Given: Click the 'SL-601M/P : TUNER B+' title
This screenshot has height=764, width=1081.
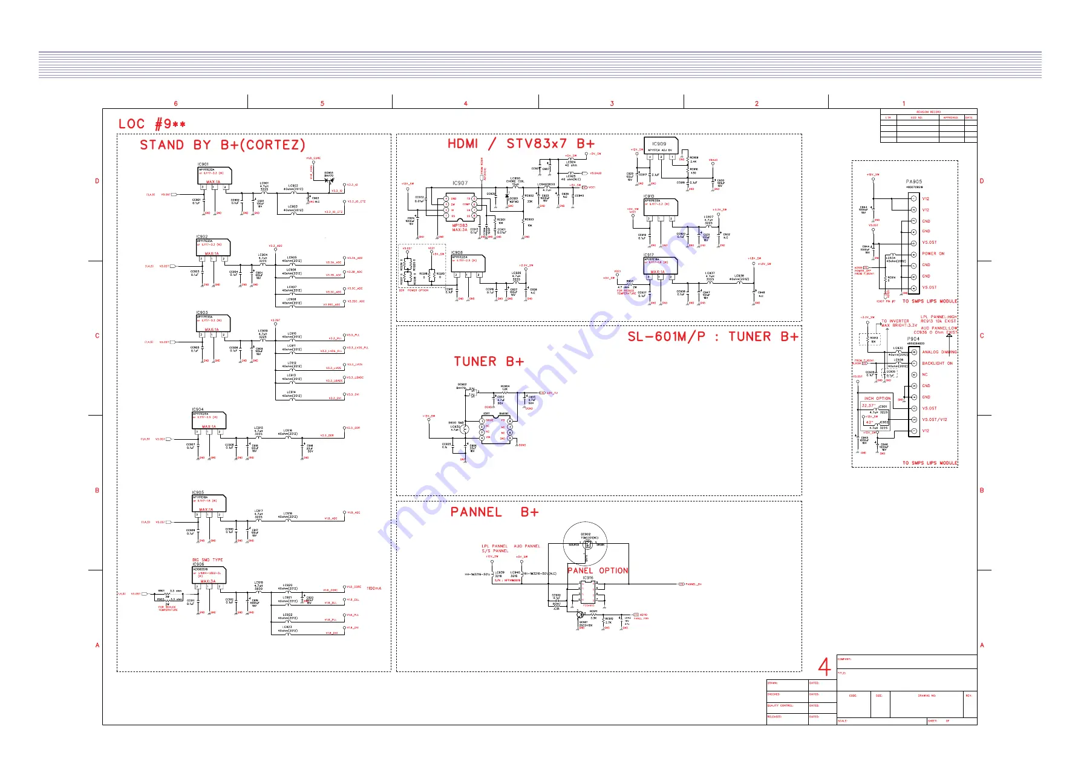Looking at the screenshot, I should 713,337.
